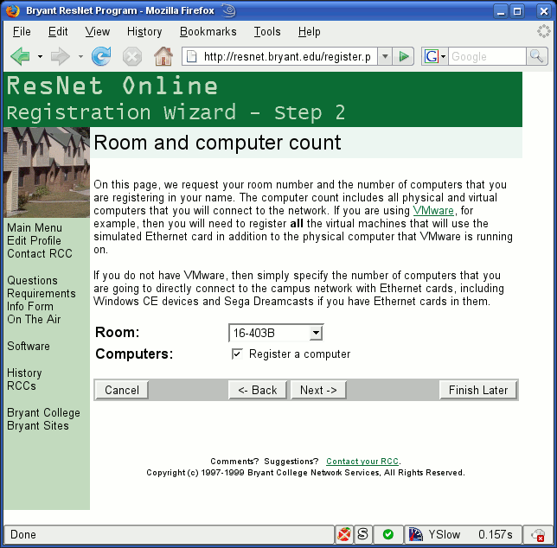Click the Firefox logo in the title bar
This screenshot has height=548, width=557.
click(x=13, y=10)
